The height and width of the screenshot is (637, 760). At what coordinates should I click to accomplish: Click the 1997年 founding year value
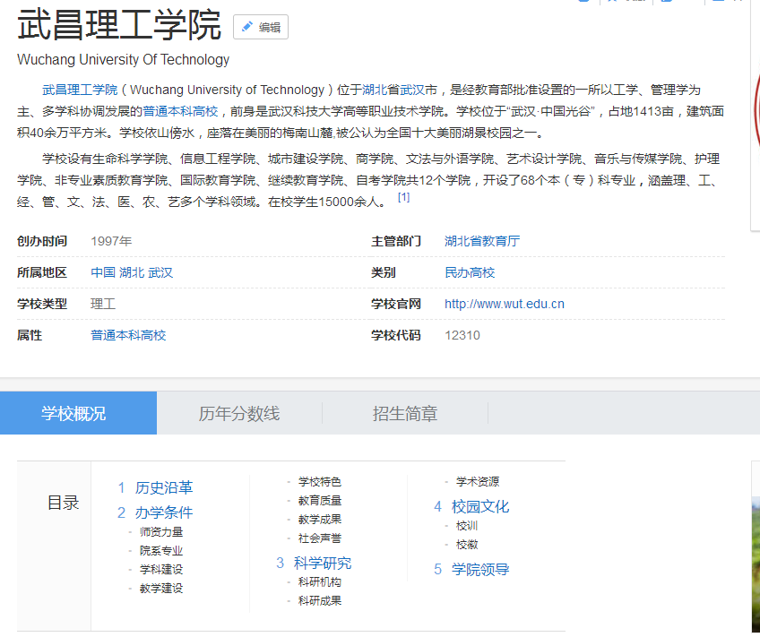coord(111,241)
